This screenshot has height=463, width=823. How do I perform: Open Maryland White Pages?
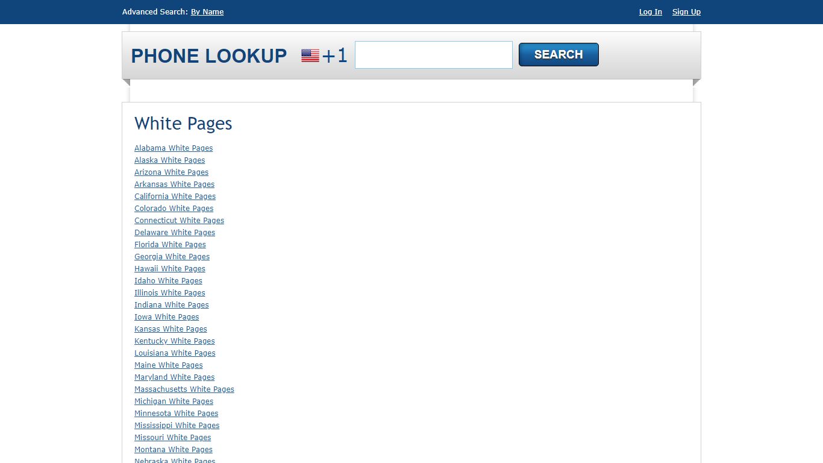(174, 377)
